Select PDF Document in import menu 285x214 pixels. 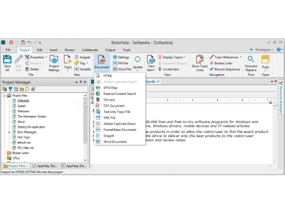pyautogui.click(x=120, y=106)
